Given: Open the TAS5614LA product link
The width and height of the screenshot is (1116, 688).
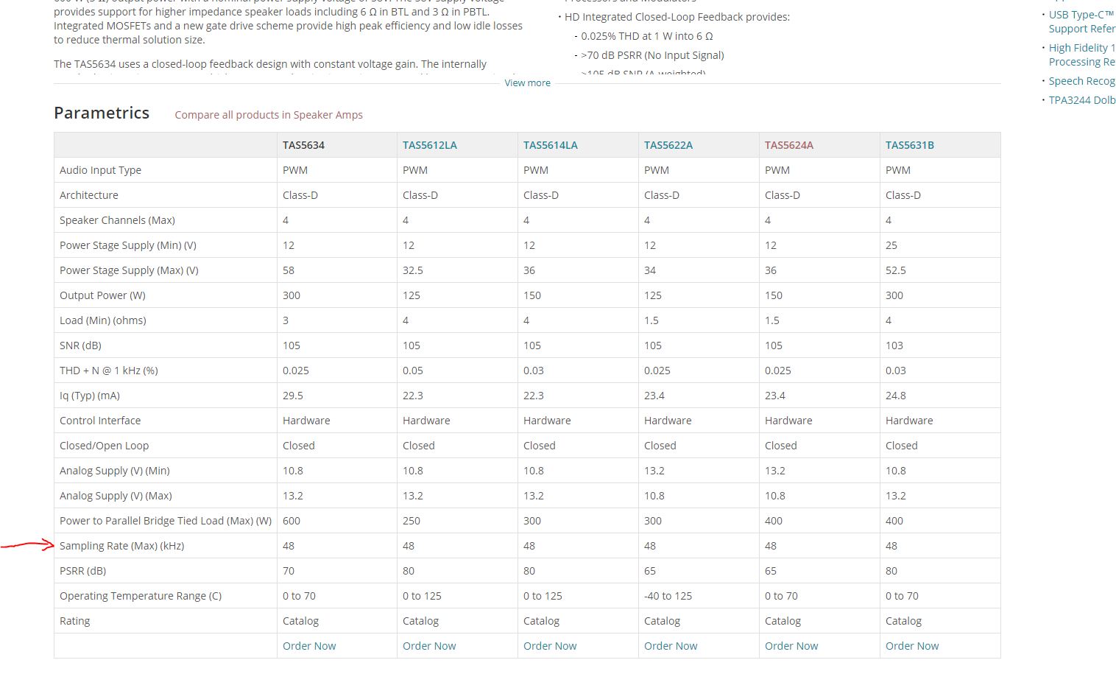Looking at the screenshot, I should [551, 145].
